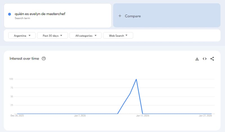Click the Jan 17, 2026 axis label
The height and width of the screenshot is (132, 225).
(143, 116)
